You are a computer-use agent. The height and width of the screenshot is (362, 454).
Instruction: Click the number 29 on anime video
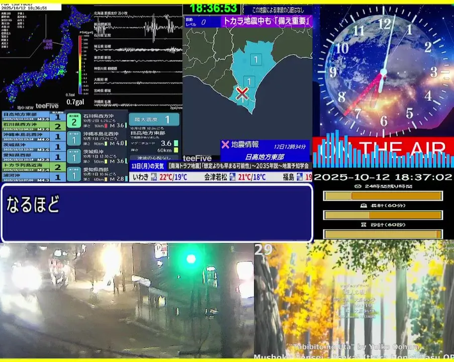click(263, 249)
